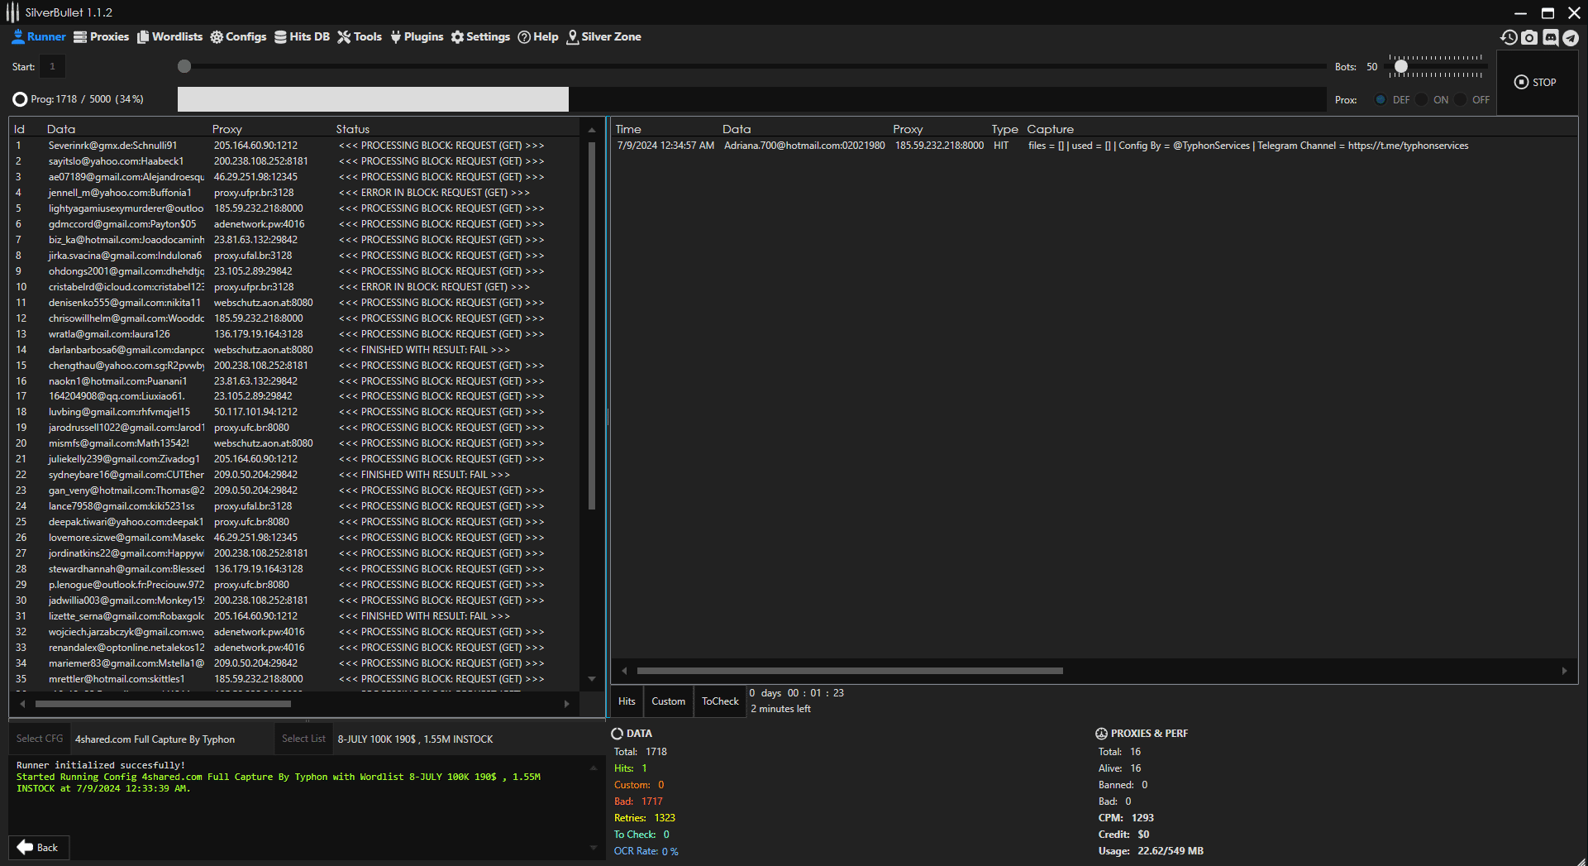
Task: Click the Back button
Action: pos(39,847)
